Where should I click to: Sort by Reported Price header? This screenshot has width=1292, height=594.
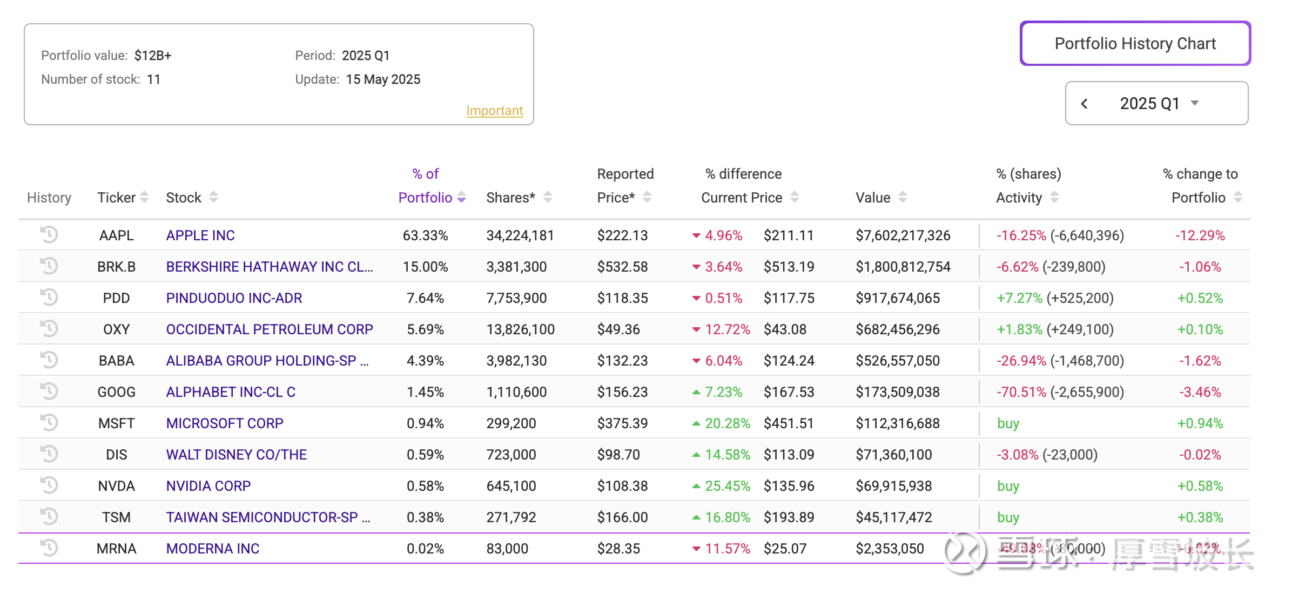(647, 197)
